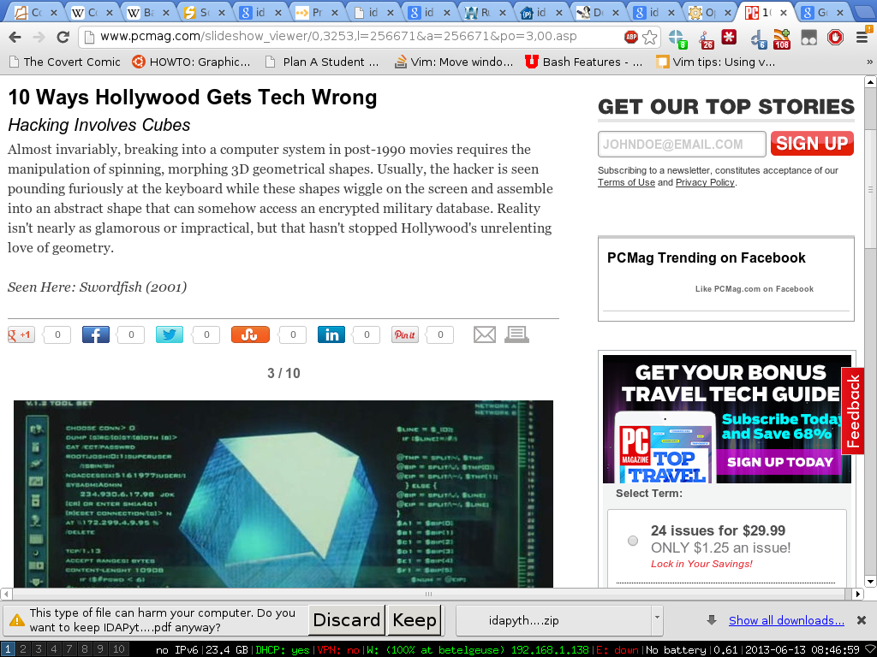Switch to the 'Ru' tab
This screenshot has width=877, height=657.
point(485,12)
